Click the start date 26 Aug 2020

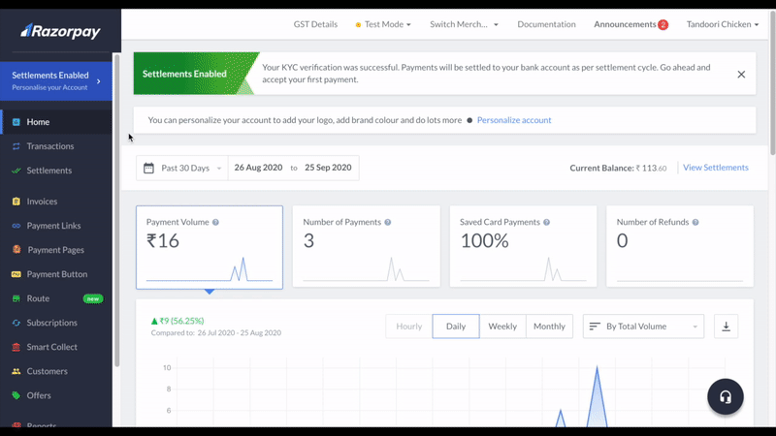[258, 168]
